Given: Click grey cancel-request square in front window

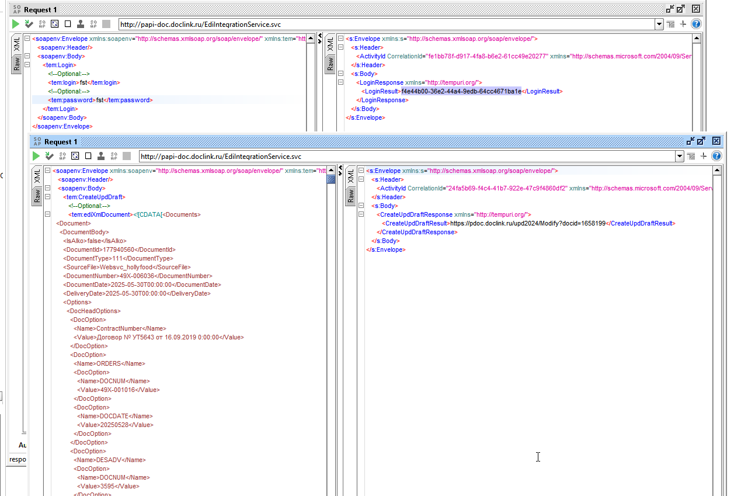Looking at the screenshot, I should 127,156.
